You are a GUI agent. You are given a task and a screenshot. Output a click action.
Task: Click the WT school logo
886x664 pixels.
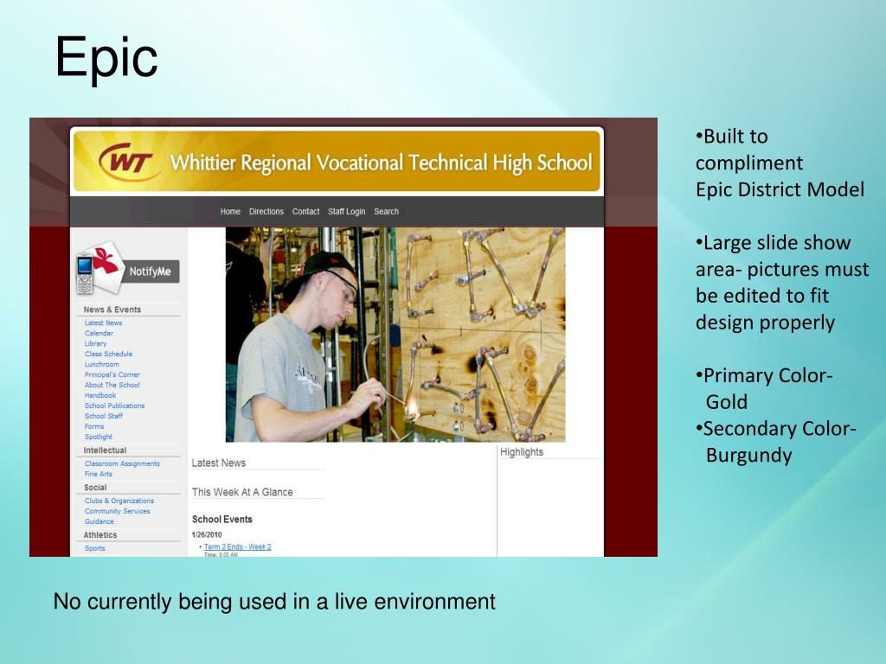tap(128, 162)
